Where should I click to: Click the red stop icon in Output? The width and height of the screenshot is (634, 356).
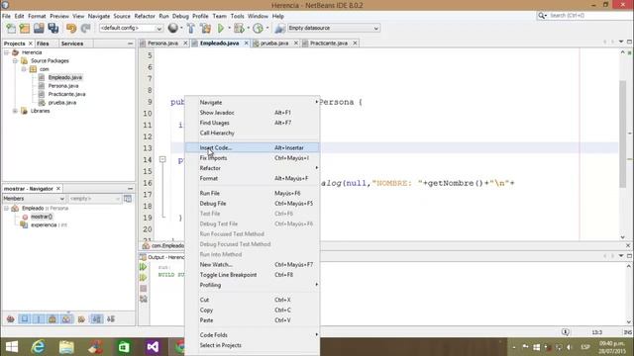[x=143, y=289]
